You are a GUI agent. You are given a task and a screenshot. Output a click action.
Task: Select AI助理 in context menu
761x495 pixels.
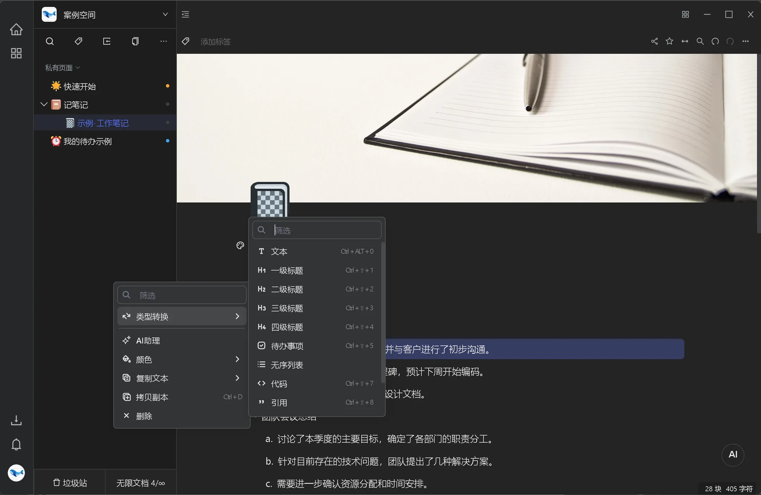coord(182,341)
